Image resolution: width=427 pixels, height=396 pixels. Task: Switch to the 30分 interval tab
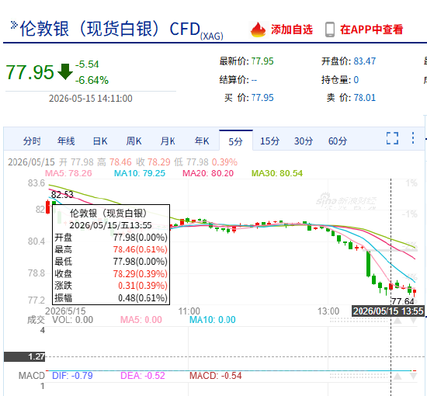point(304,141)
